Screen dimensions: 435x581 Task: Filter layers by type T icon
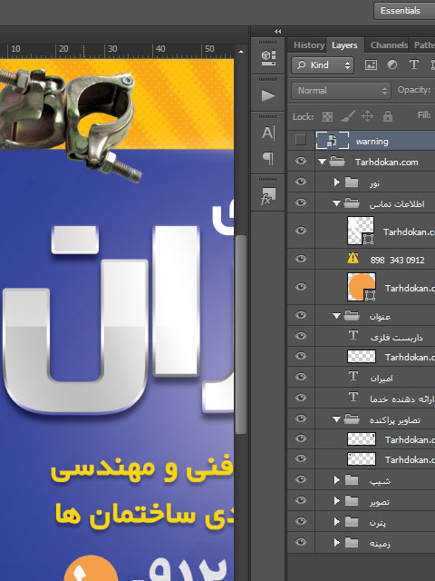[x=413, y=64]
